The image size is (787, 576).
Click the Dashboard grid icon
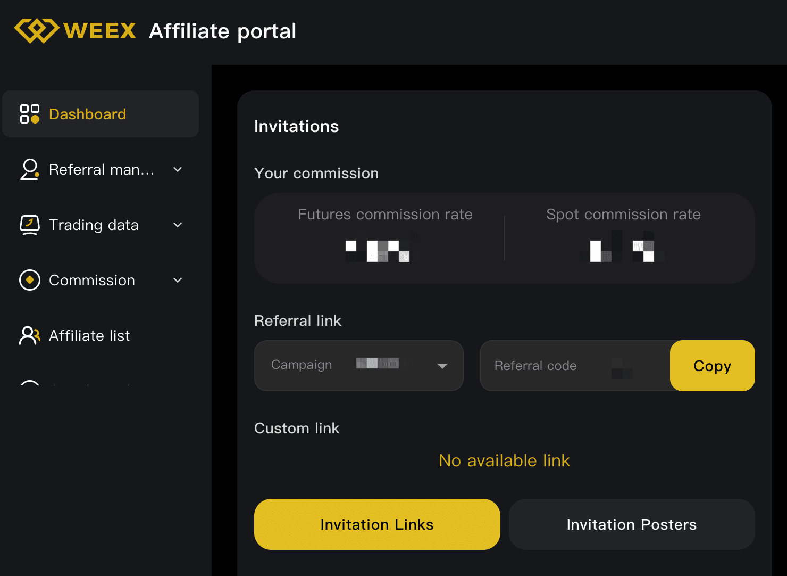click(x=30, y=114)
